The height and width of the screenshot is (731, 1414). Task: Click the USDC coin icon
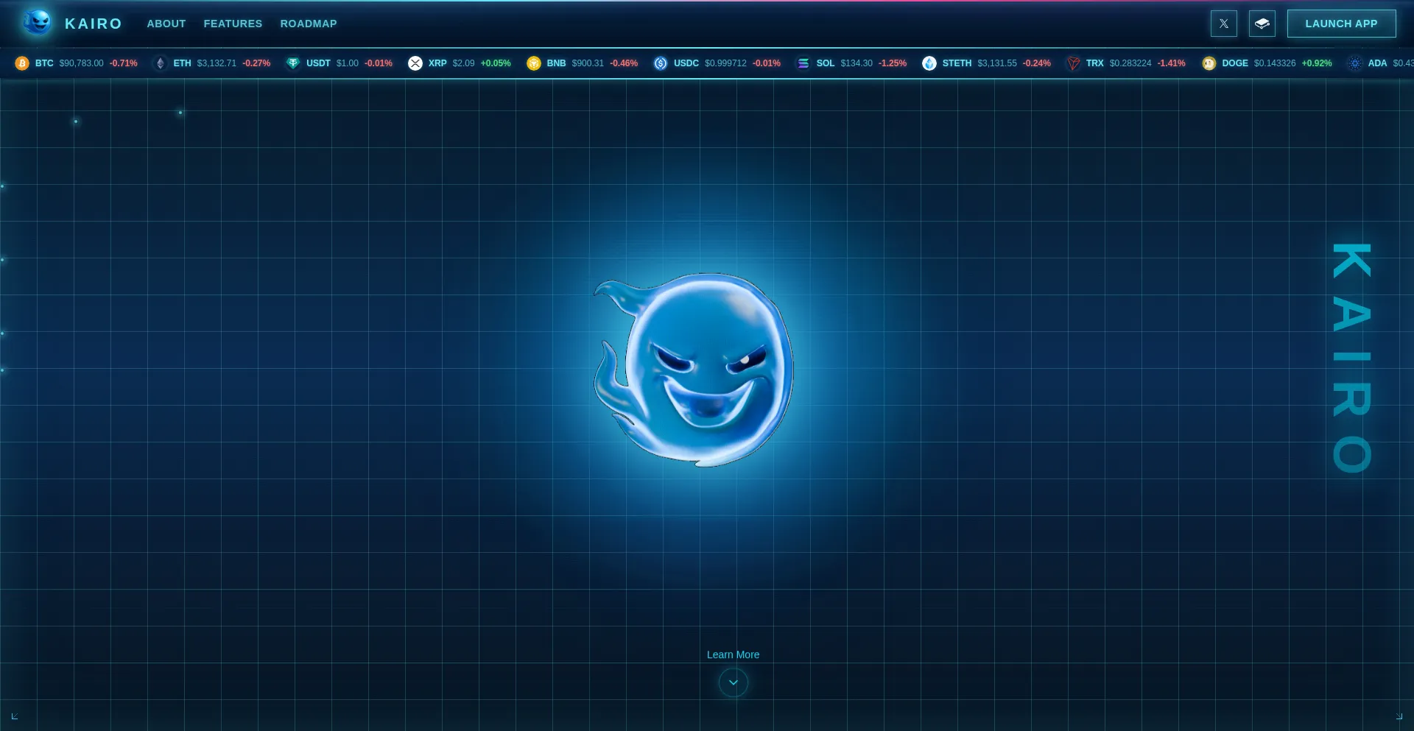661,63
